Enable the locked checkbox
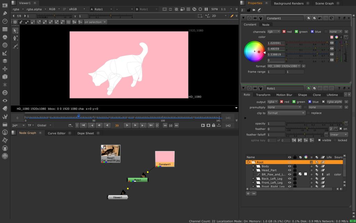This screenshot has height=223, width=356. 335,140
